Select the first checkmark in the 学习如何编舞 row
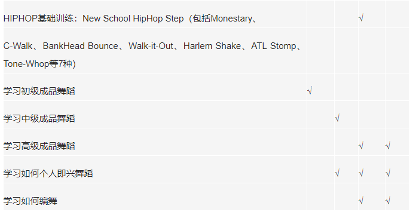This screenshot has width=413, height=215. 361,201
